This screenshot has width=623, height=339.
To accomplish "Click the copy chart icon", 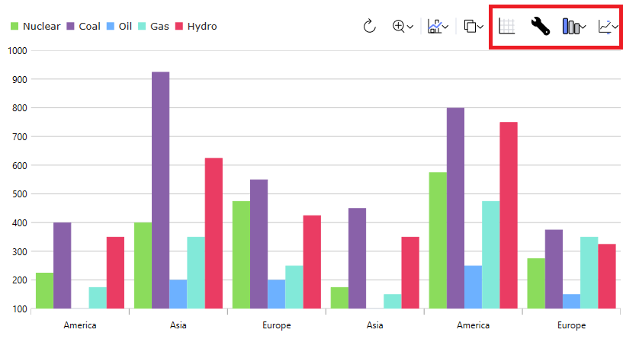I will click(x=470, y=27).
